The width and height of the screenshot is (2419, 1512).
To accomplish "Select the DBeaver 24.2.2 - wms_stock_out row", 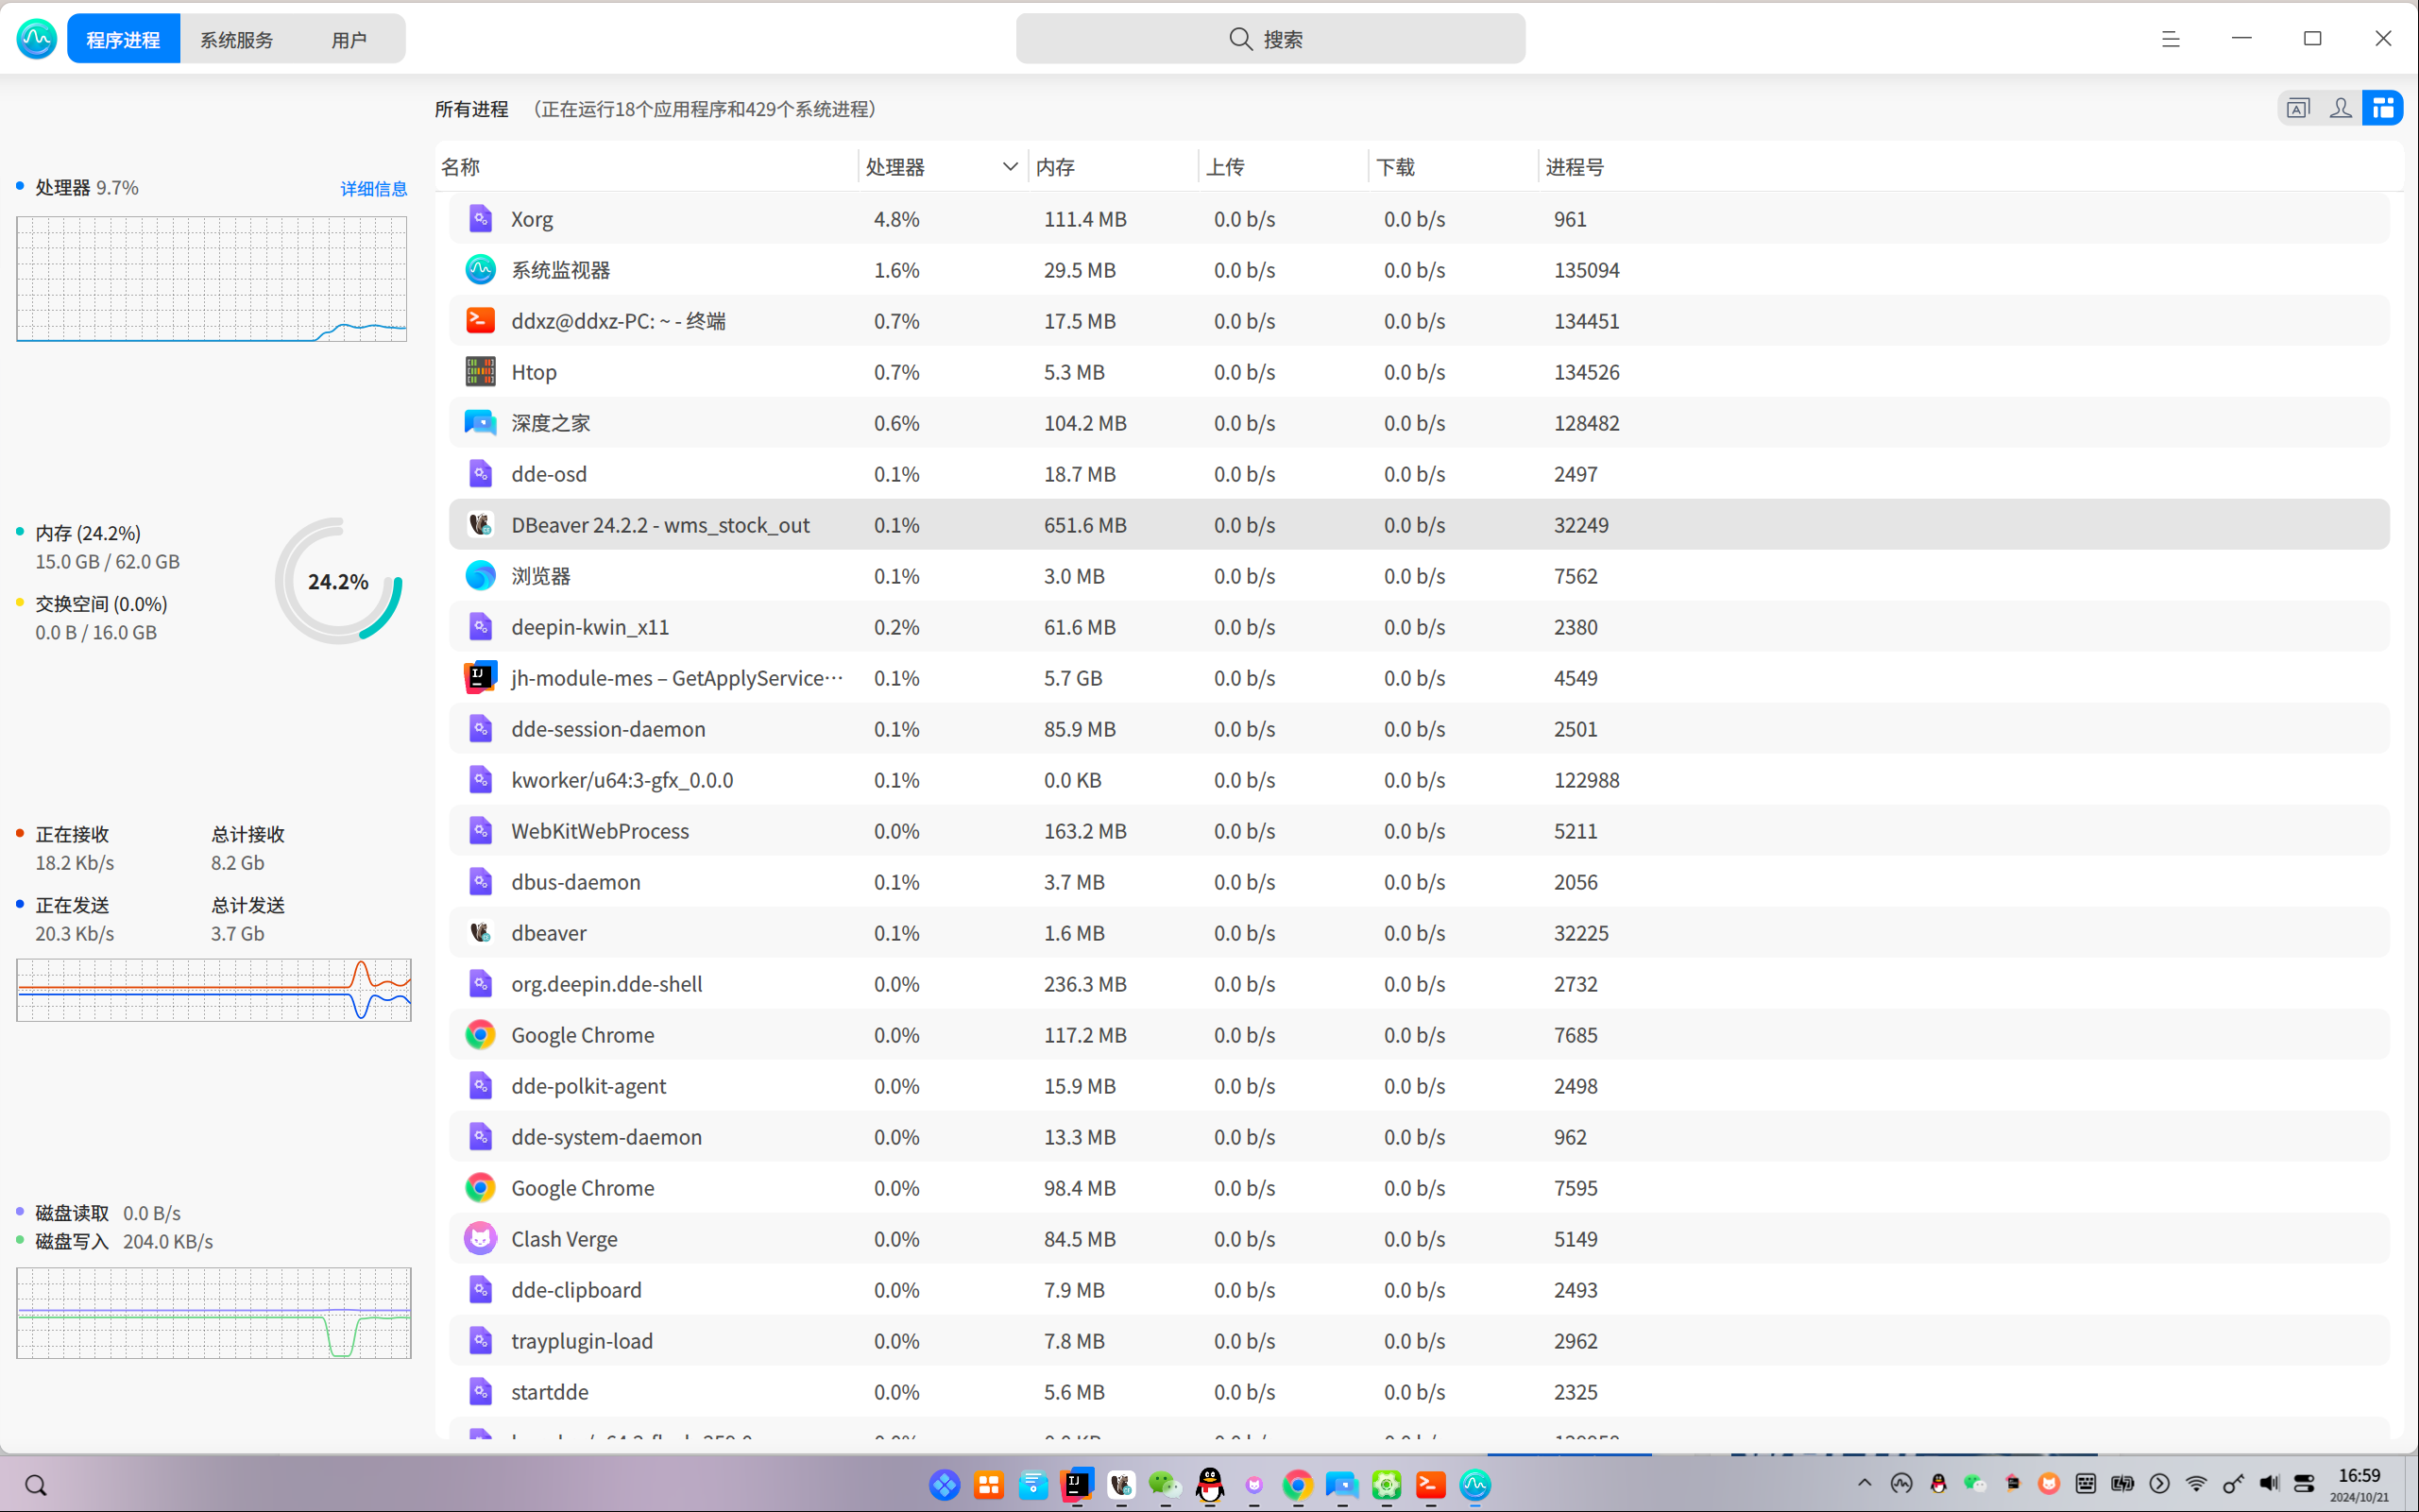I will (1419, 525).
